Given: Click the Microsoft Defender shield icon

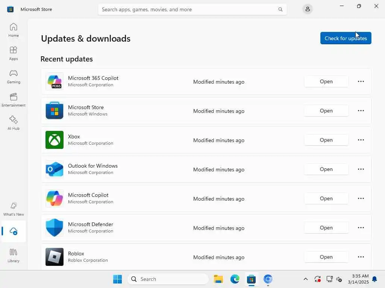Looking at the screenshot, I should click(55, 228).
